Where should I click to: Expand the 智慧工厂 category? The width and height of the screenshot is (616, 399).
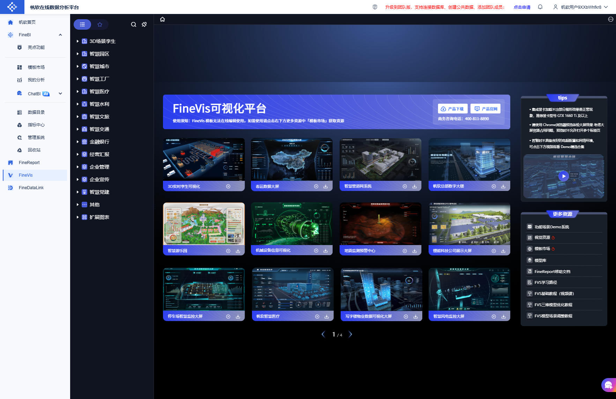(x=77, y=79)
